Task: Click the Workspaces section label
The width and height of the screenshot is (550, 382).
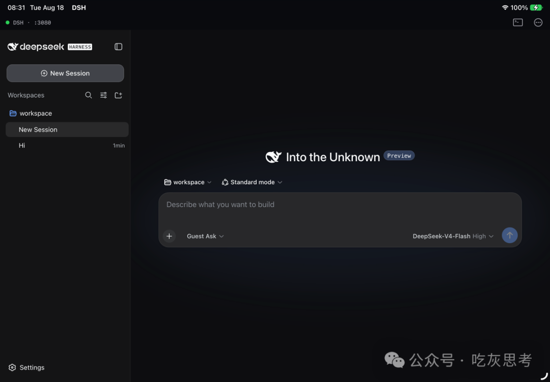Action: coord(26,95)
